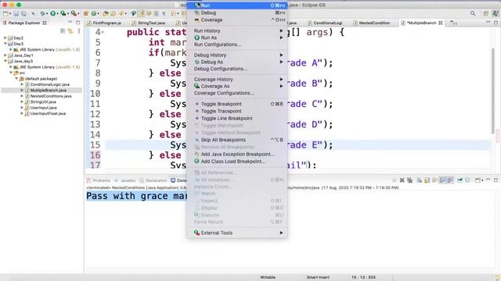Viewport: 501px width, 281px height.
Task: Collapse the Day3 project tree node
Action: tap(5, 44)
